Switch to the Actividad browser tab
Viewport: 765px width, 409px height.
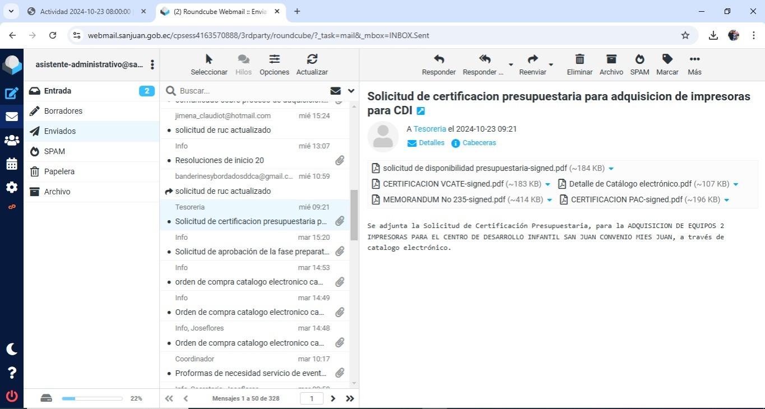point(85,11)
